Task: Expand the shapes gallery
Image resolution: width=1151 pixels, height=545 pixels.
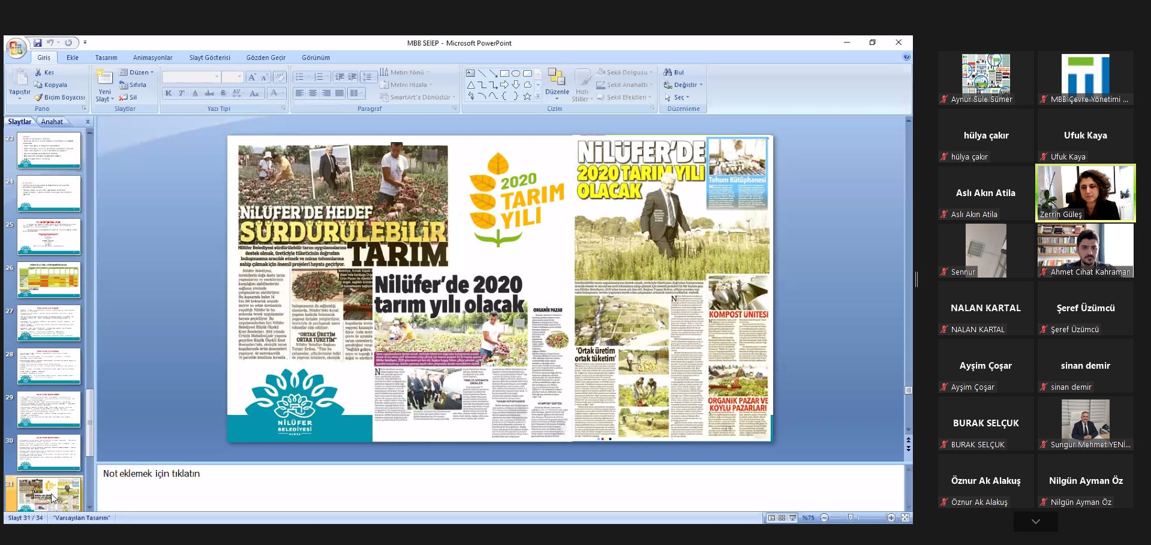Action: click(538, 96)
